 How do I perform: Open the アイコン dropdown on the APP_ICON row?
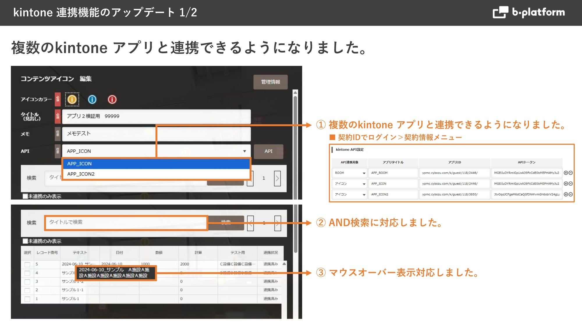(349, 183)
